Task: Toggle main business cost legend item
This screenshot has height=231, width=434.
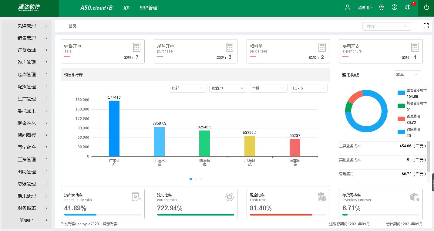Action: point(401,93)
